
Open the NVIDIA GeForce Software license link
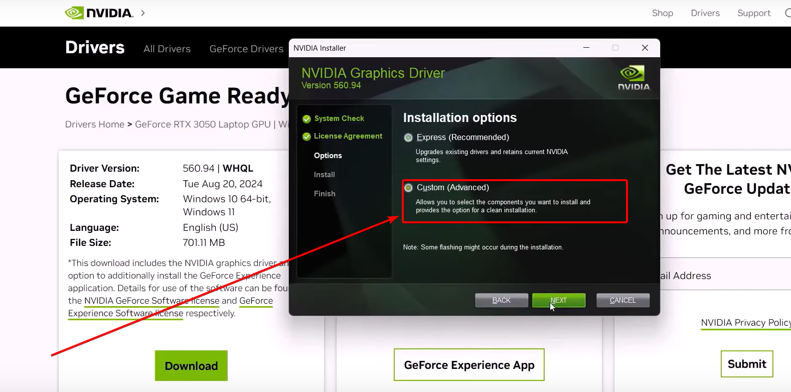(x=152, y=301)
